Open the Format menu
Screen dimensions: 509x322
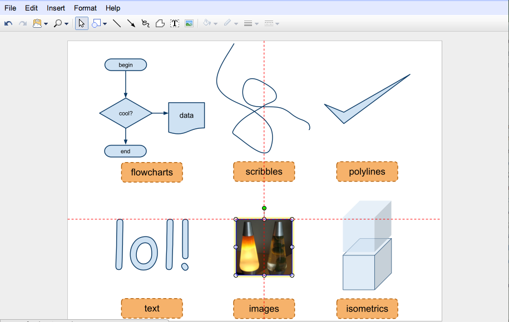85,8
